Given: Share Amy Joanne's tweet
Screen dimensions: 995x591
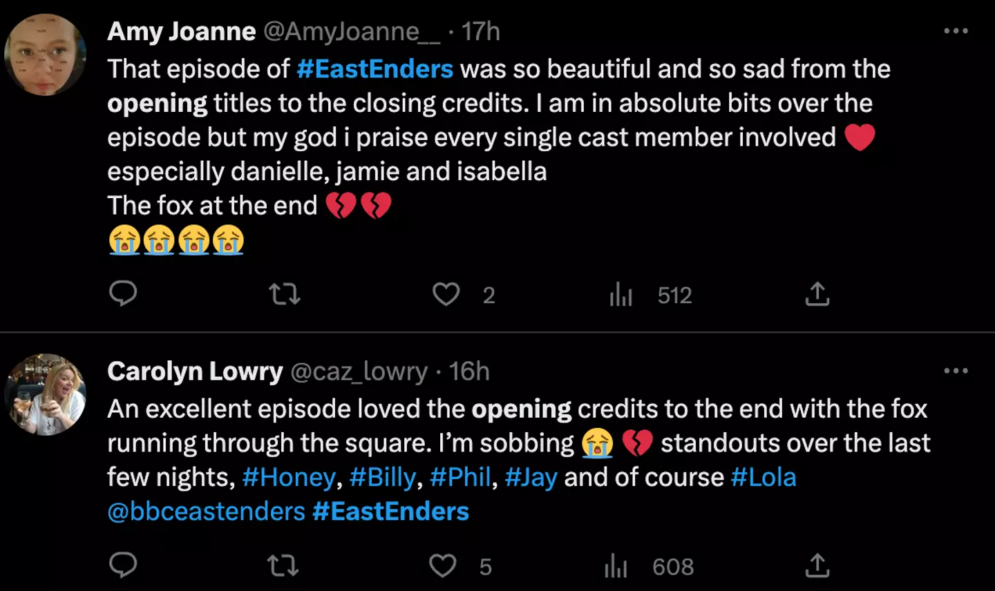Looking at the screenshot, I should point(817,294).
